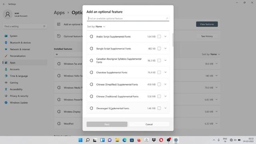
Task: Click the search icon in feature search field
Action: 167,18
